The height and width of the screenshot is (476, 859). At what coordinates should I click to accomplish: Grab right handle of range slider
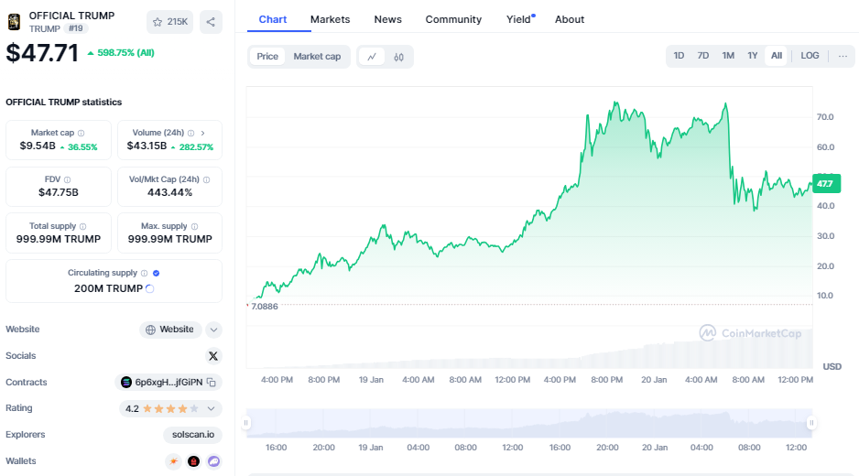click(811, 423)
